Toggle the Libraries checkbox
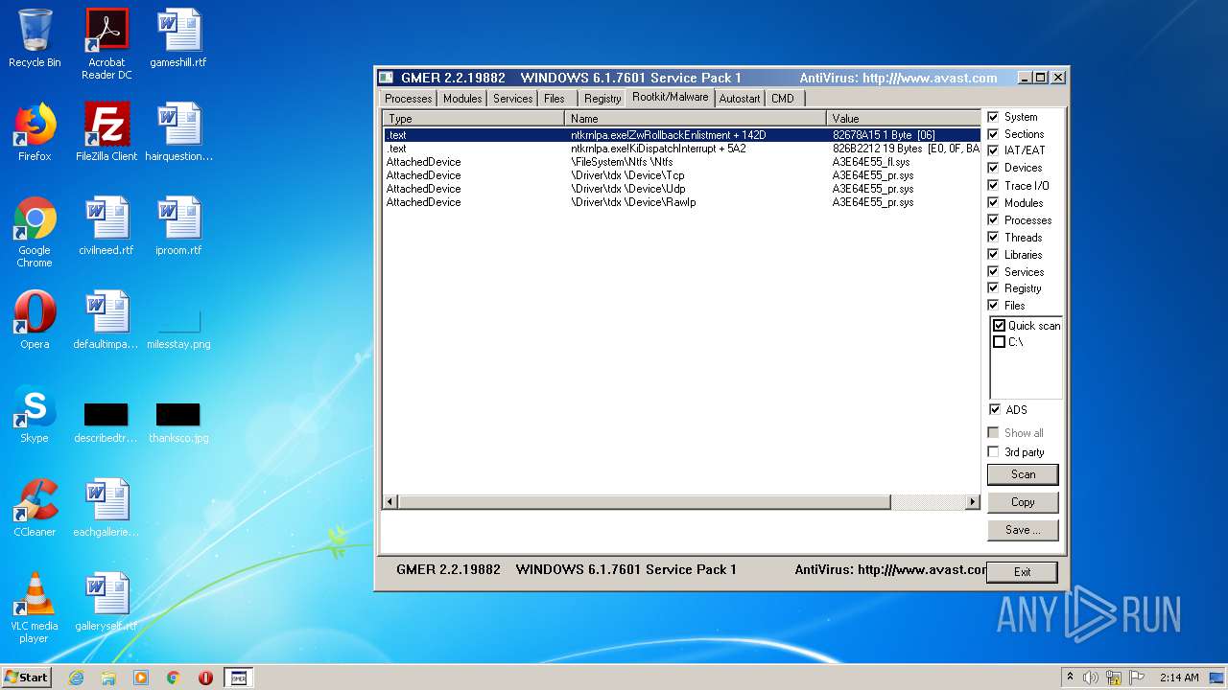The image size is (1228, 690). [x=994, y=254]
